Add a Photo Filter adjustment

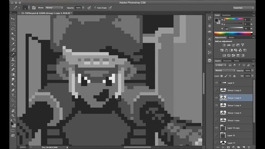click(236, 50)
